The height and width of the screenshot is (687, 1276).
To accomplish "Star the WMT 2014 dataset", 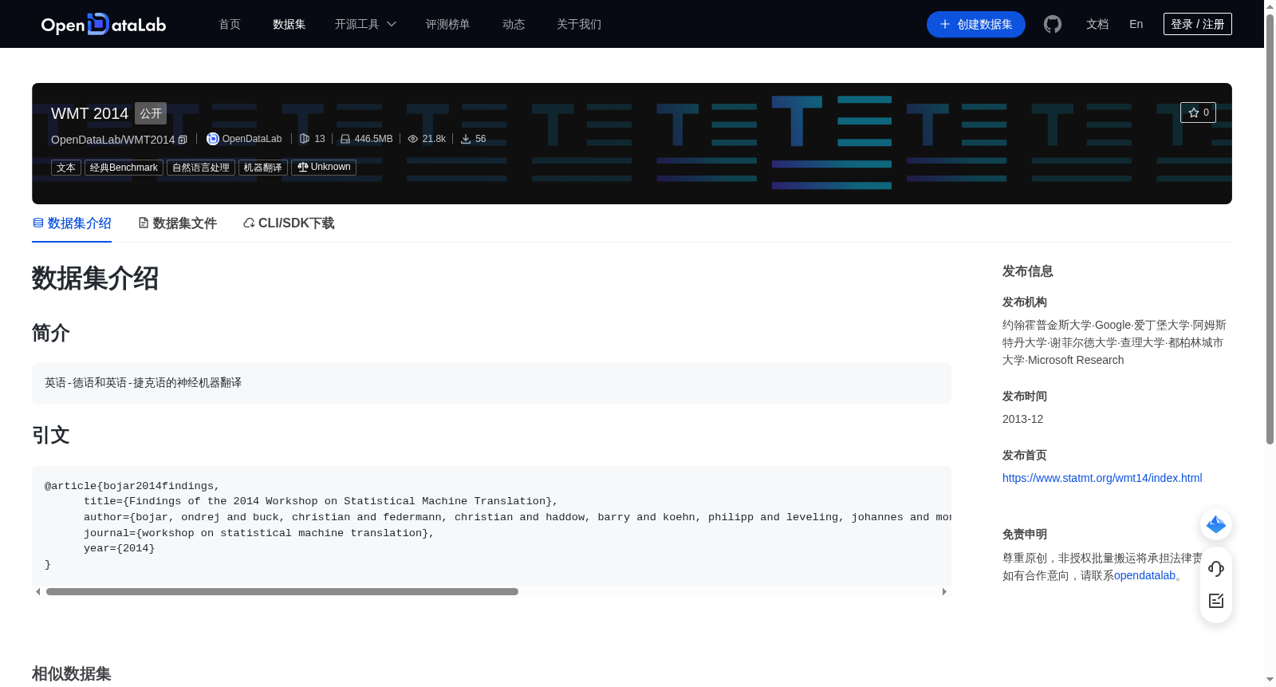I will [1198, 113].
